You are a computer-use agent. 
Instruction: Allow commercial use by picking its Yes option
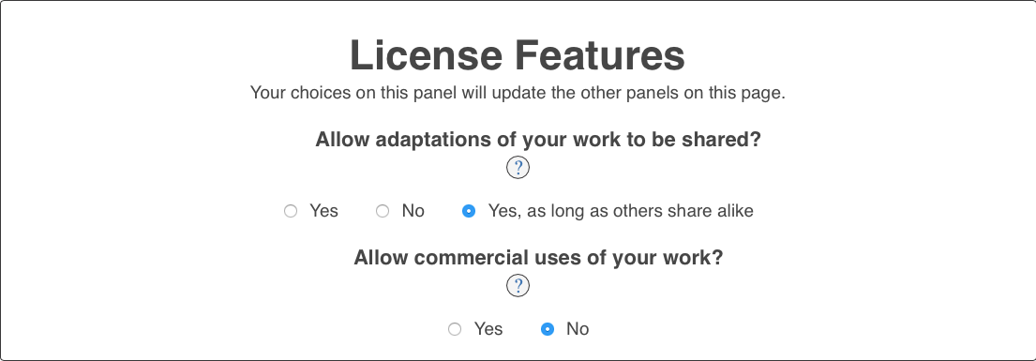[455, 329]
